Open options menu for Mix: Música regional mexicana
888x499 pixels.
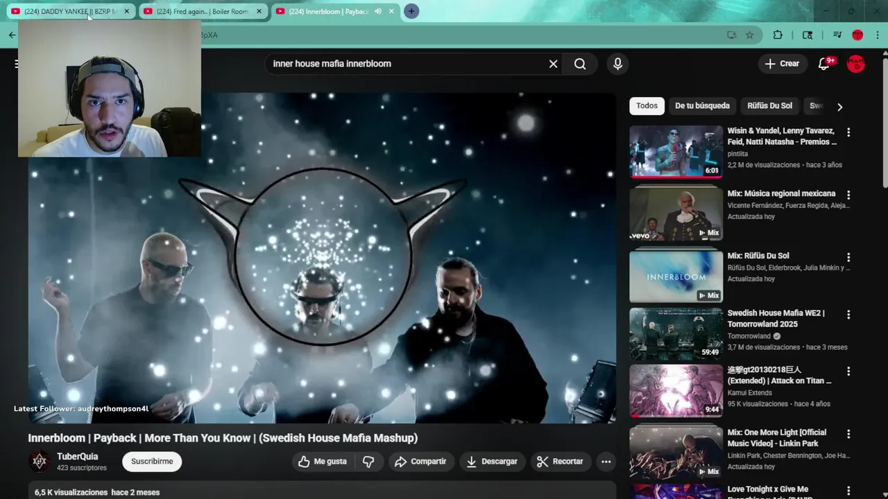tap(848, 195)
